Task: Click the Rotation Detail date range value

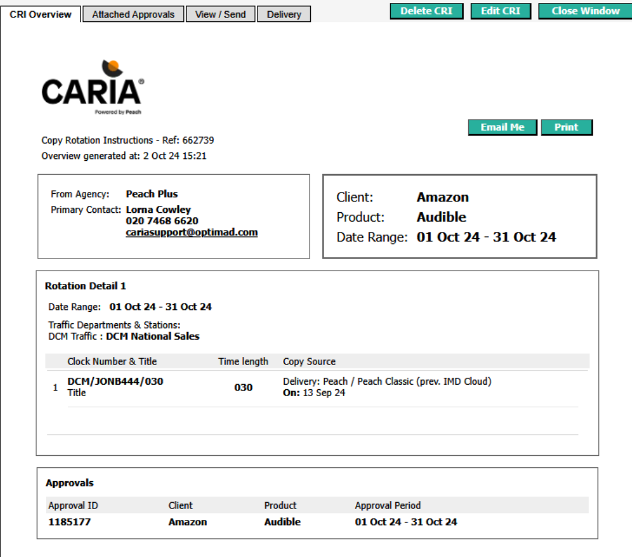Action: click(160, 307)
